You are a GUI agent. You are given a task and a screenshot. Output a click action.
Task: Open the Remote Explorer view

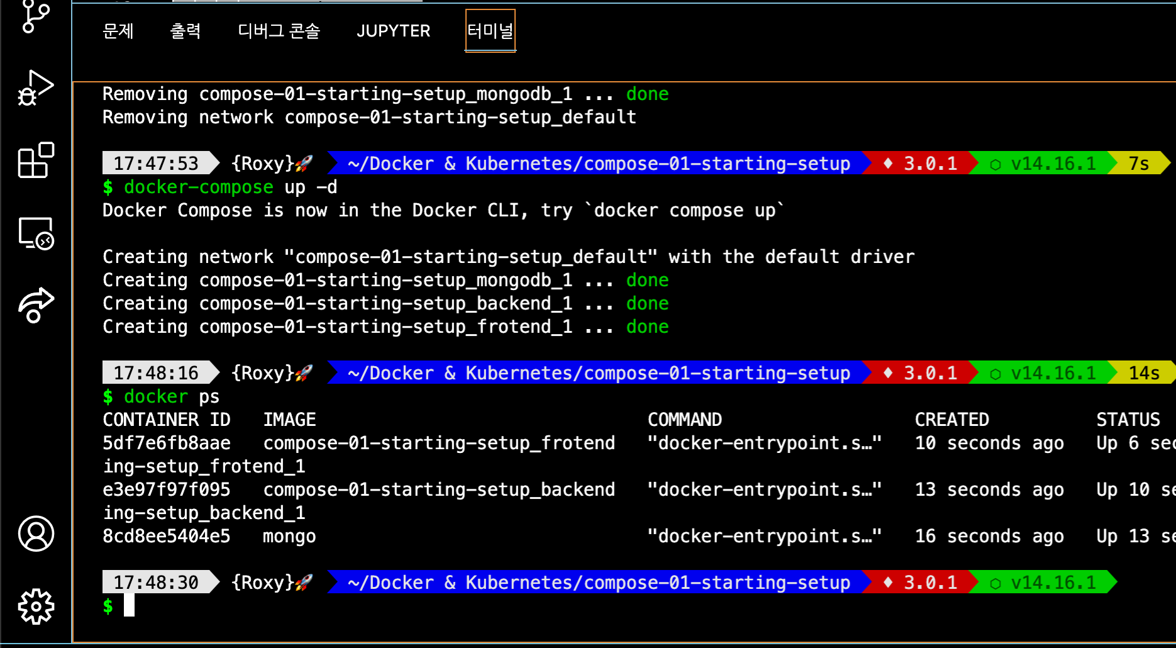click(x=36, y=233)
